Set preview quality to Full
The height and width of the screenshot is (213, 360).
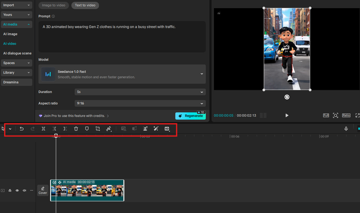click(x=326, y=115)
